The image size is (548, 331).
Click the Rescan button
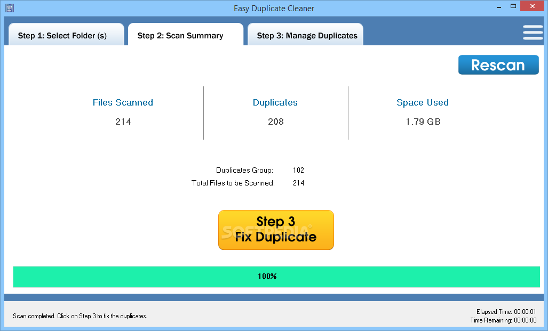(498, 64)
